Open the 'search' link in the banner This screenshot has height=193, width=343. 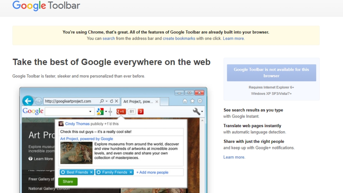pyautogui.click(x=109, y=38)
